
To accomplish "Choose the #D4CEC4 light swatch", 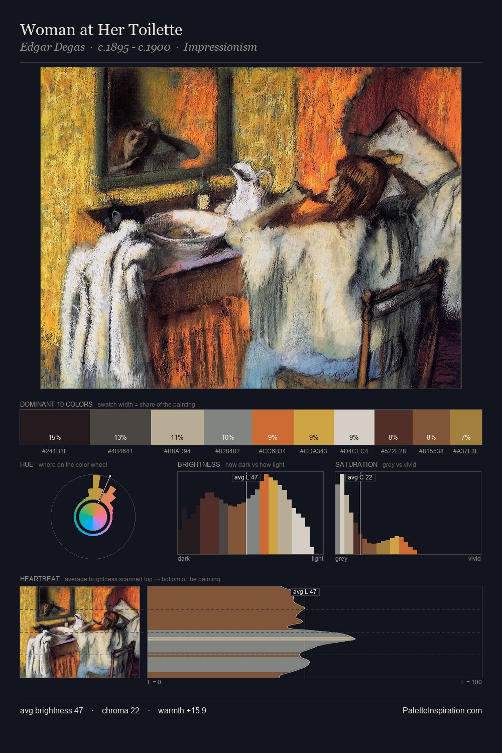I will click(354, 427).
